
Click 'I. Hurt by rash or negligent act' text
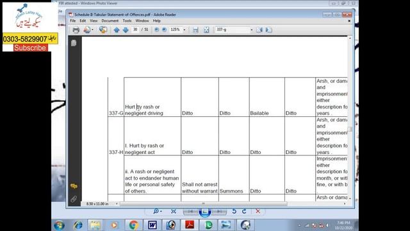[x=145, y=149]
